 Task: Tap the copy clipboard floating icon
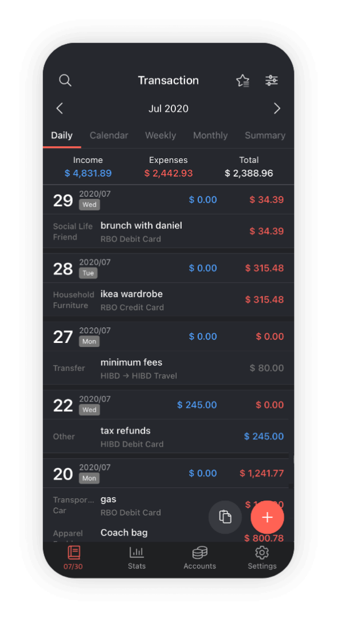[225, 517]
